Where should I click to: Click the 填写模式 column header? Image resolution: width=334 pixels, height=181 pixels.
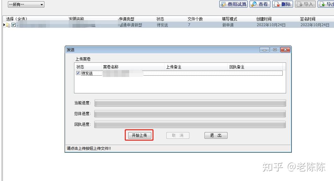point(230,19)
